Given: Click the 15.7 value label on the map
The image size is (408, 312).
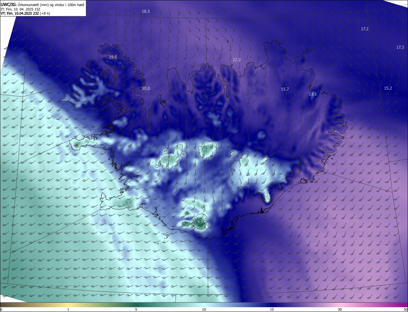Looking at the screenshot, I should (285, 89).
